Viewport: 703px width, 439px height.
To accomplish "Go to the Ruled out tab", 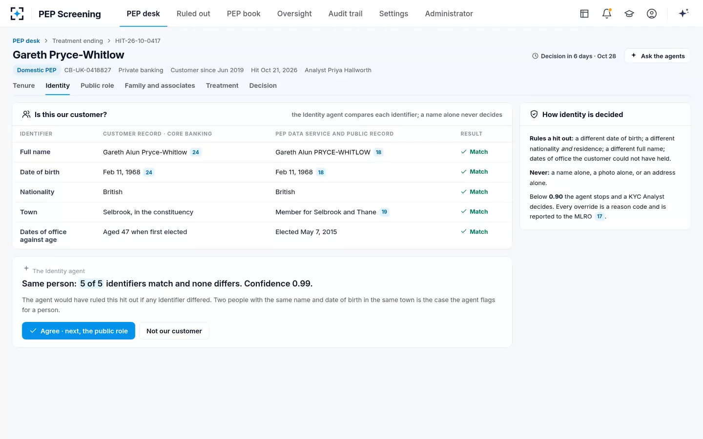I will [x=193, y=14].
